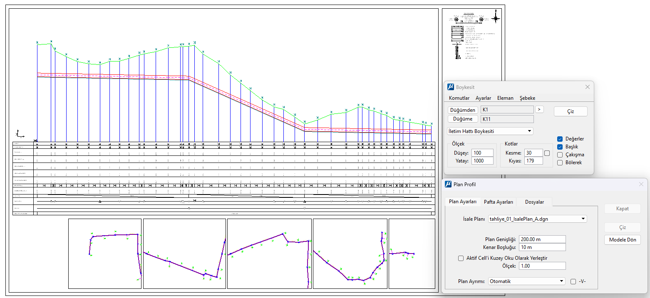Screen dimensions: 650x298
Task: Close the Boykesit dialog
Action: (588, 87)
